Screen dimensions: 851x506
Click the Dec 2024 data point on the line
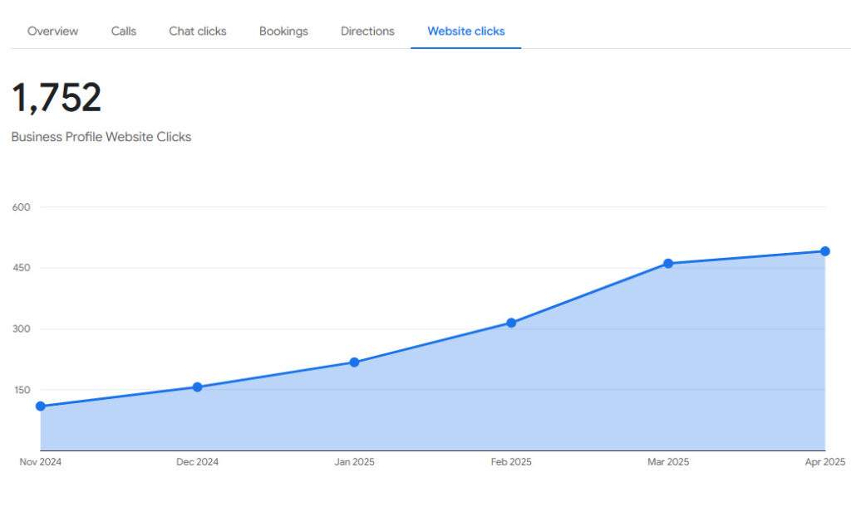[x=197, y=387]
